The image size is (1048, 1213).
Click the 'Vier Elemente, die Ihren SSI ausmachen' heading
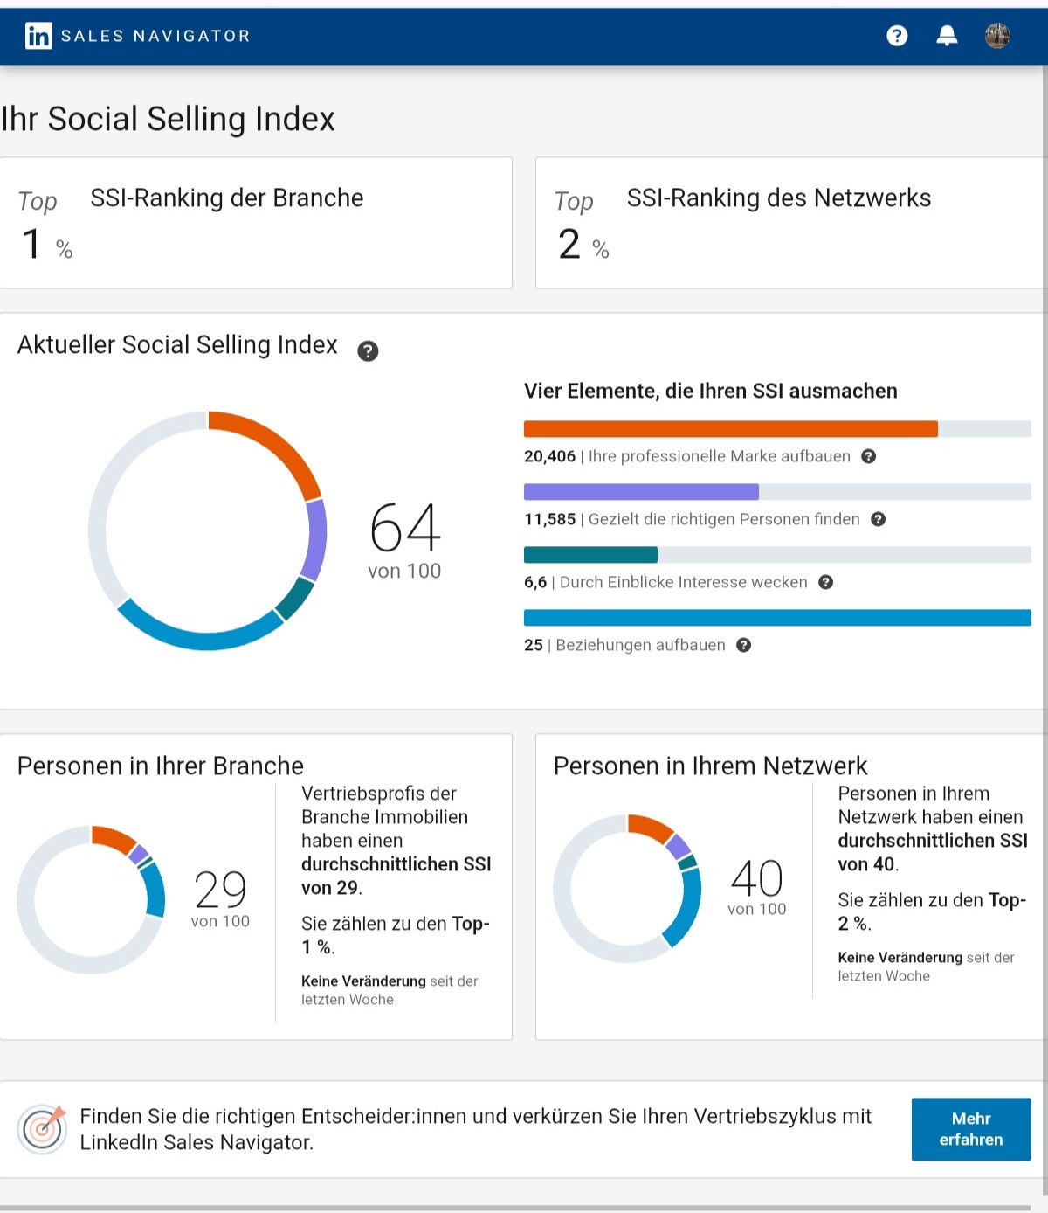pyautogui.click(x=710, y=391)
